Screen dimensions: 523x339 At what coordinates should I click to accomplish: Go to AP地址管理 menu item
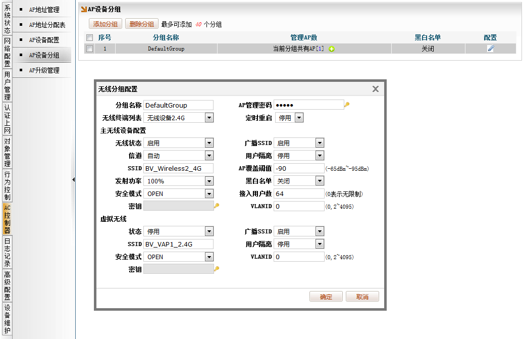(42, 10)
